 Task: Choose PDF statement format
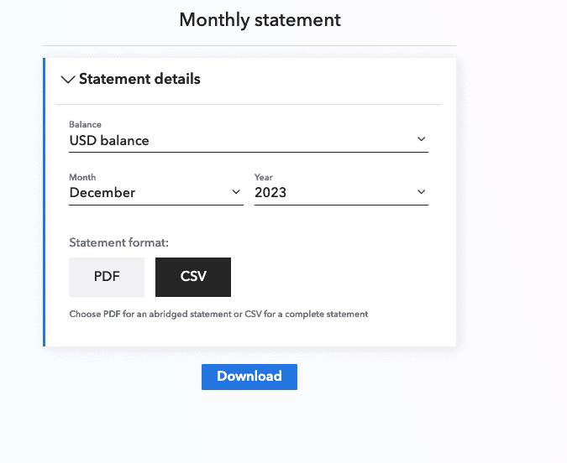107,277
